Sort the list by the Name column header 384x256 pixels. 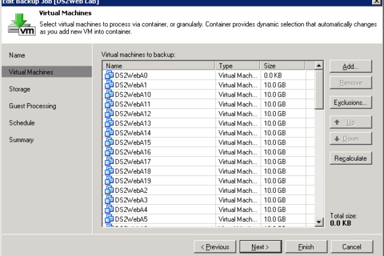159,66
